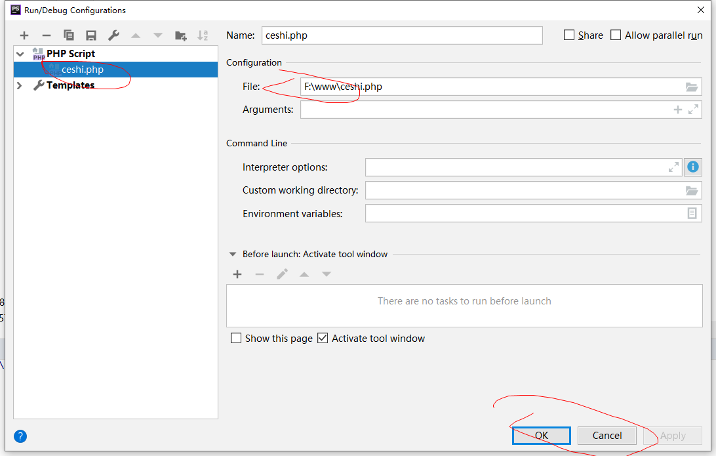This screenshot has height=456, width=716.
Task: Add argument macro with plus icon
Action: (678, 110)
